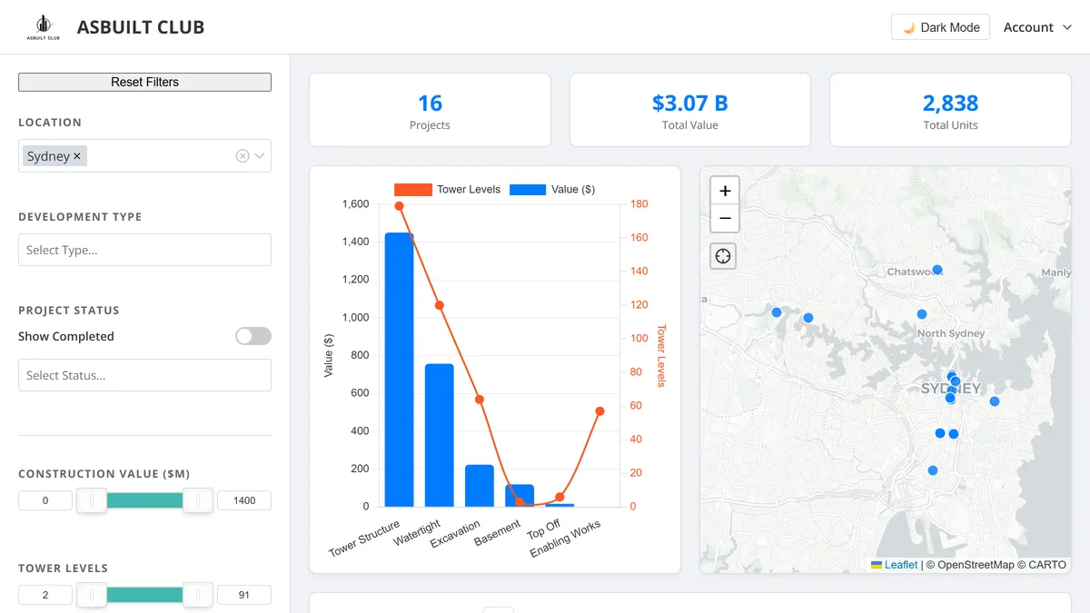Open the Account menu
This screenshot has height=613, width=1090.
pos(1037,27)
